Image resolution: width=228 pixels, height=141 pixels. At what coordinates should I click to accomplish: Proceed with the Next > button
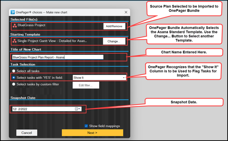[x=92, y=133]
